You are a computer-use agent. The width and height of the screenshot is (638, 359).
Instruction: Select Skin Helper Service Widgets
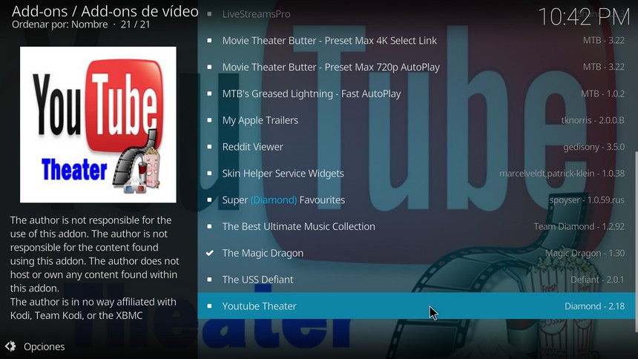pos(416,173)
